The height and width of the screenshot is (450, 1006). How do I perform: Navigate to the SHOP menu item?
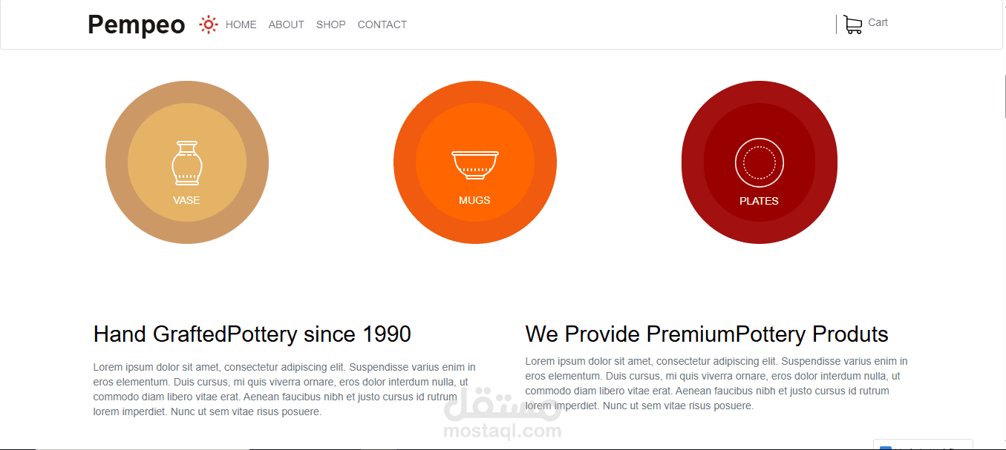330,24
